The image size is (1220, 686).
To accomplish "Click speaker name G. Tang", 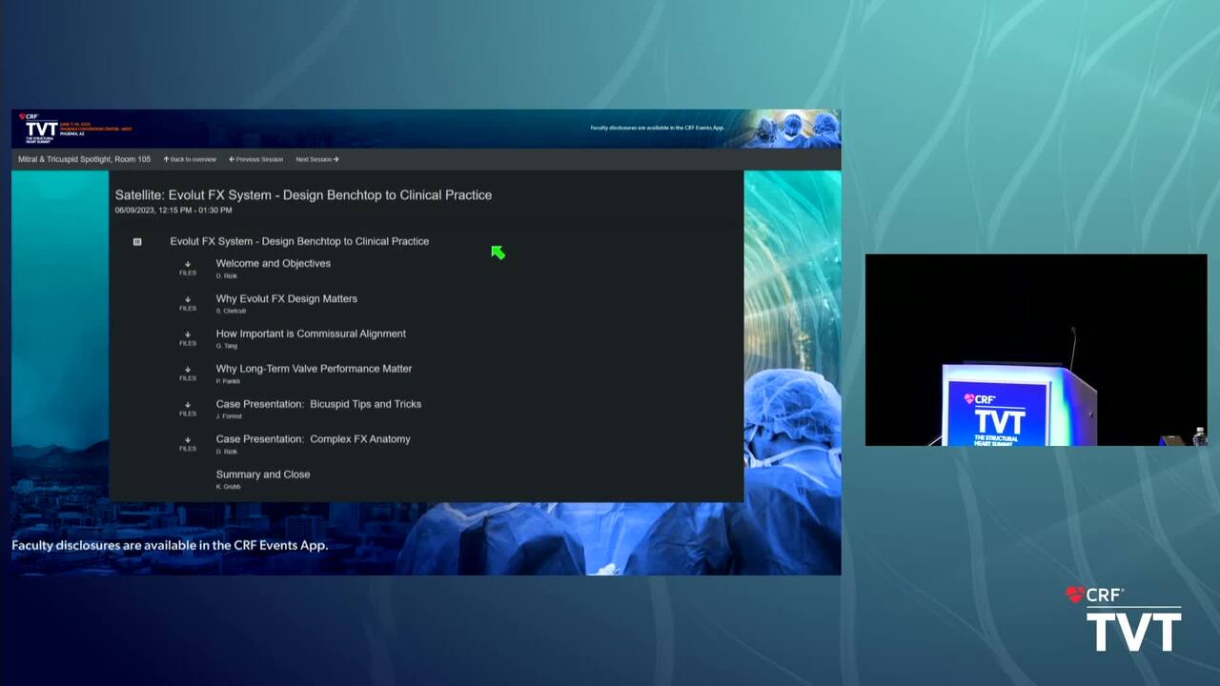I will coord(227,346).
